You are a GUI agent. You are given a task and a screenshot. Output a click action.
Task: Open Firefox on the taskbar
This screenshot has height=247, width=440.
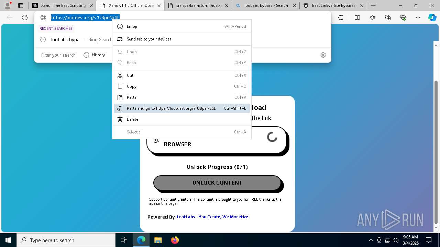click(175, 240)
